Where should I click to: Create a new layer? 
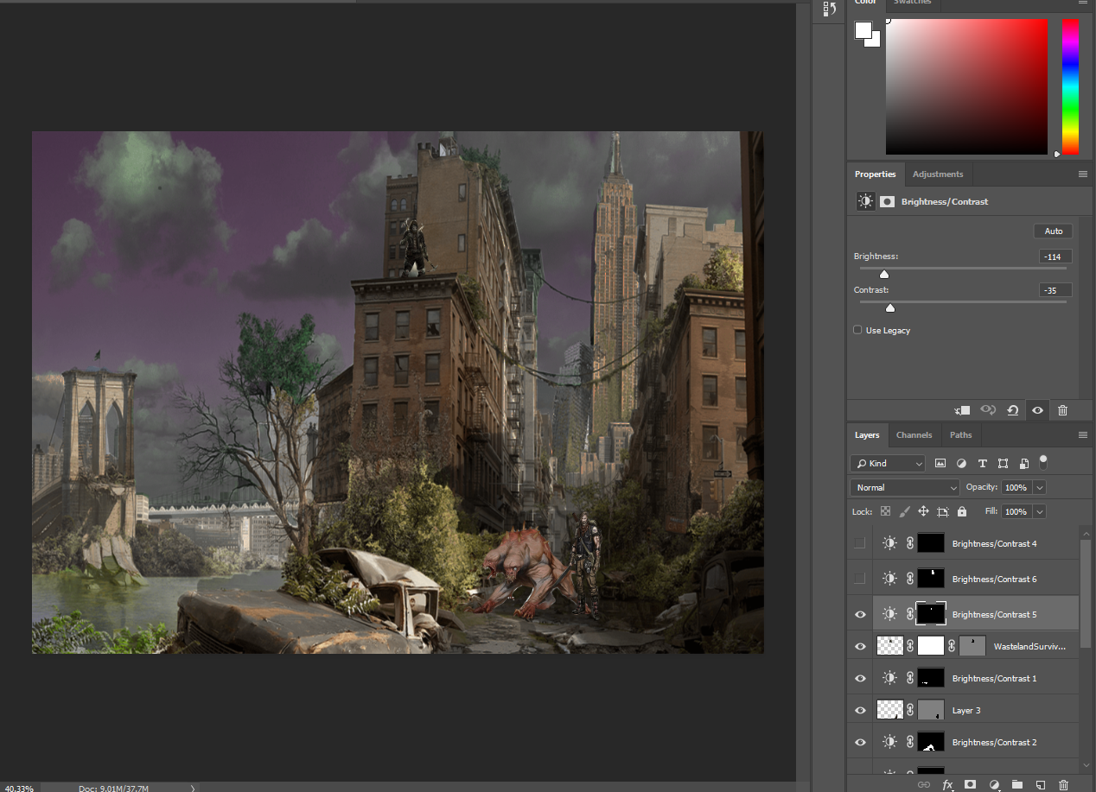click(1040, 784)
